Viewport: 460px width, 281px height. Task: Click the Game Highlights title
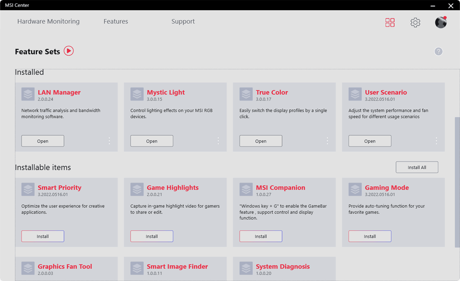[172, 188]
